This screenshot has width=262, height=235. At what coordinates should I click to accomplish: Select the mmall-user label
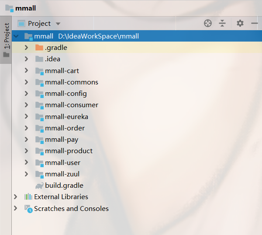click(62, 162)
